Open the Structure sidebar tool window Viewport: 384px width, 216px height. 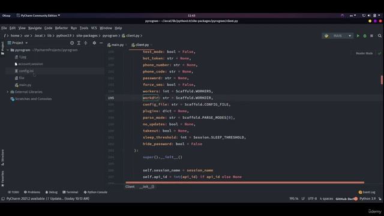click(2, 158)
